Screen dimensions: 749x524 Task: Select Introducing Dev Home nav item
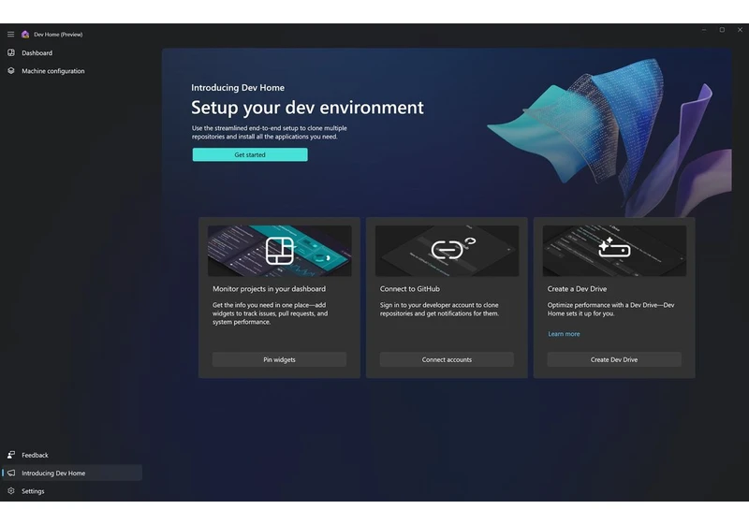(72, 473)
